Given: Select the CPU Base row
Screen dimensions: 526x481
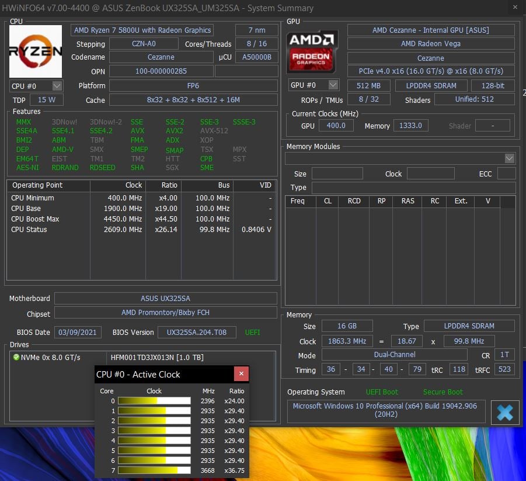Looking at the screenshot, I should pyautogui.click(x=141, y=209).
